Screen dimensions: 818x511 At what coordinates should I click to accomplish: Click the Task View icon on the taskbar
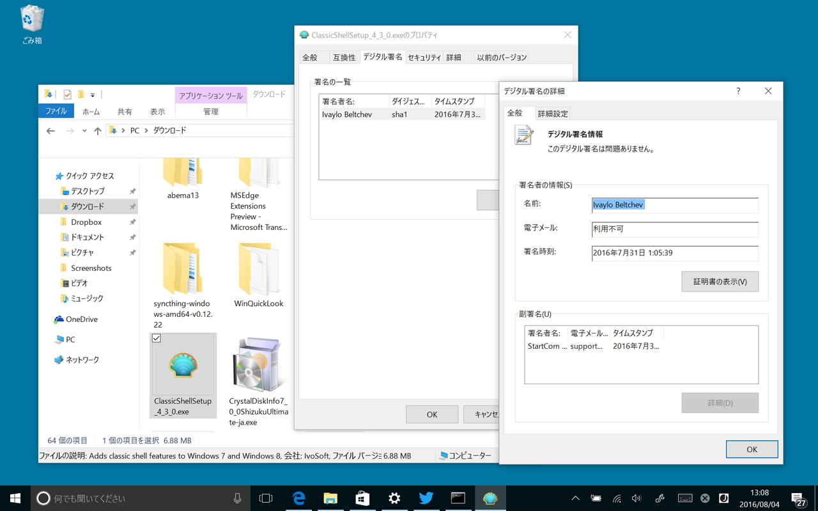[x=266, y=498]
